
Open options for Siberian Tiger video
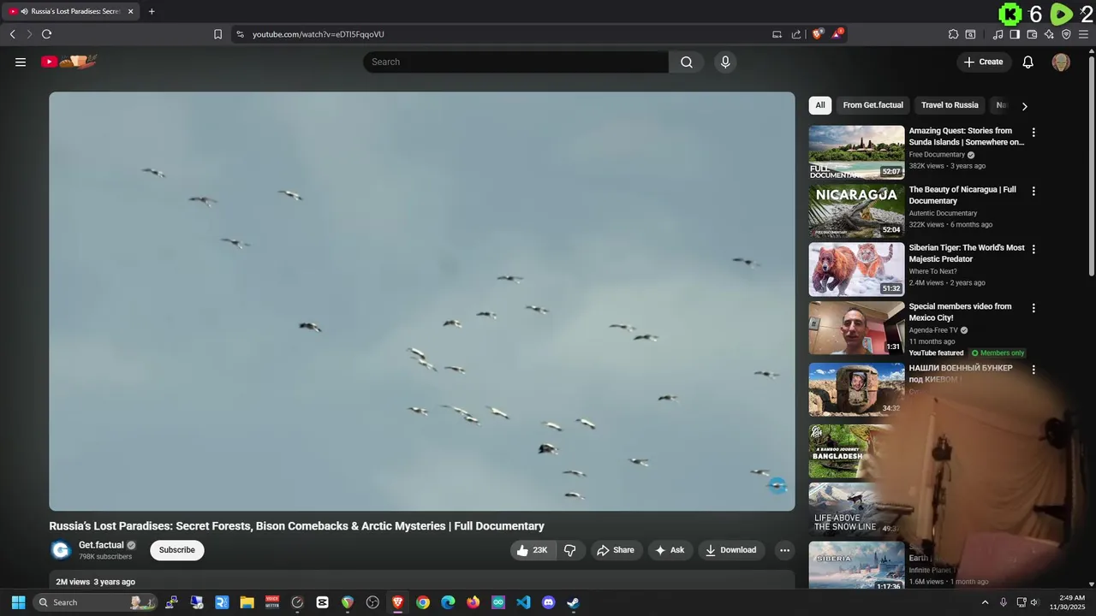tap(1033, 249)
